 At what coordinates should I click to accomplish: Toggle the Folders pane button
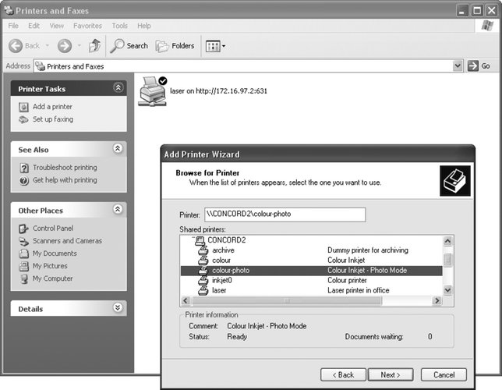coord(175,45)
